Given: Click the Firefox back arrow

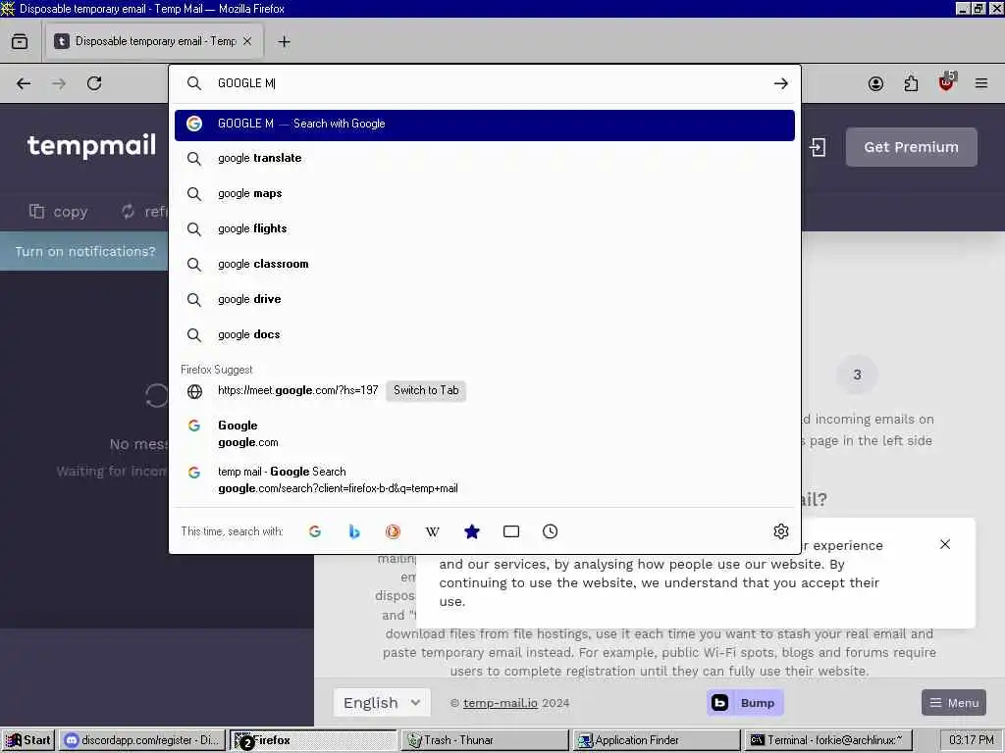Looking at the screenshot, I should pyautogui.click(x=24, y=83).
